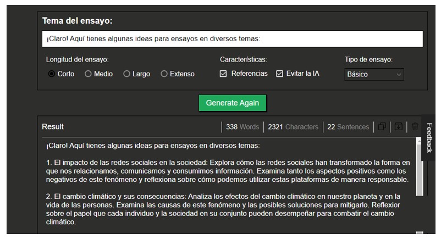Screen dimensions: 441x239
Task: Open the Tipo de ensayo dropdown
Action: (374, 74)
